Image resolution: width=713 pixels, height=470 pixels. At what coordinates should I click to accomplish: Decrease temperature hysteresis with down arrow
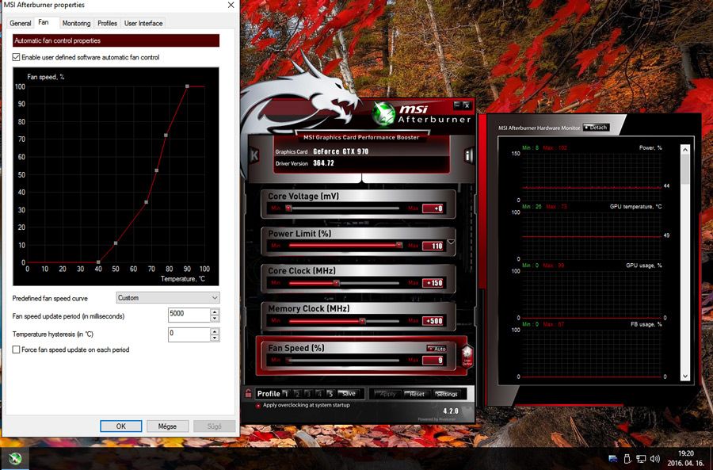215,338
